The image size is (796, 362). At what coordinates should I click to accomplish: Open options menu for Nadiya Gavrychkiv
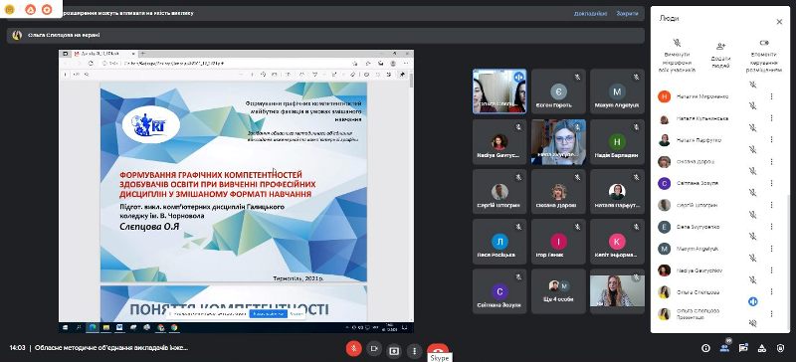[x=772, y=271]
